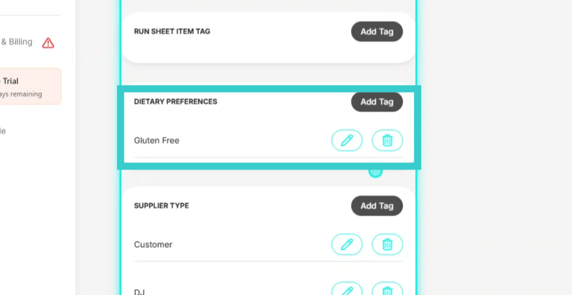Open the Trial days remaining banner

tap(30, 86)
